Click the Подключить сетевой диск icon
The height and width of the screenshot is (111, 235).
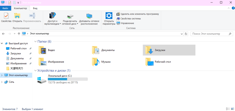[x=70, y=16]
